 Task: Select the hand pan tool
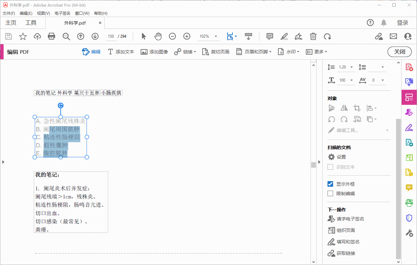pyautogui.click(x=158, y=36)
